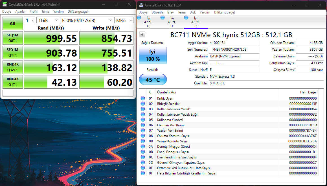Screen dimensions: 327x186
Task: Switch to the E: disk tab
Action: pos(196,23)
